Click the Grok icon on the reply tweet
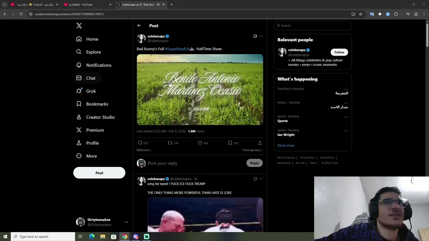Image resolution: width=429 pixels, height=241 pixels. [255, 179]
